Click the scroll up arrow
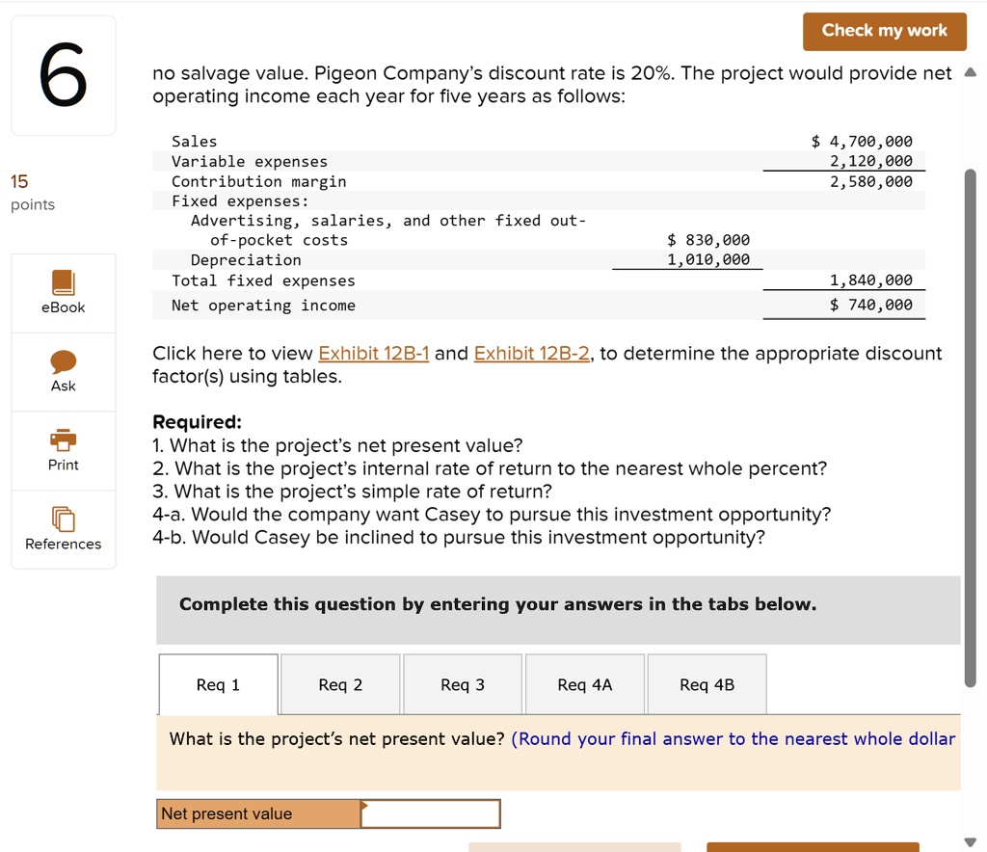The image size is (987, 852). click(x=971, y=72)
